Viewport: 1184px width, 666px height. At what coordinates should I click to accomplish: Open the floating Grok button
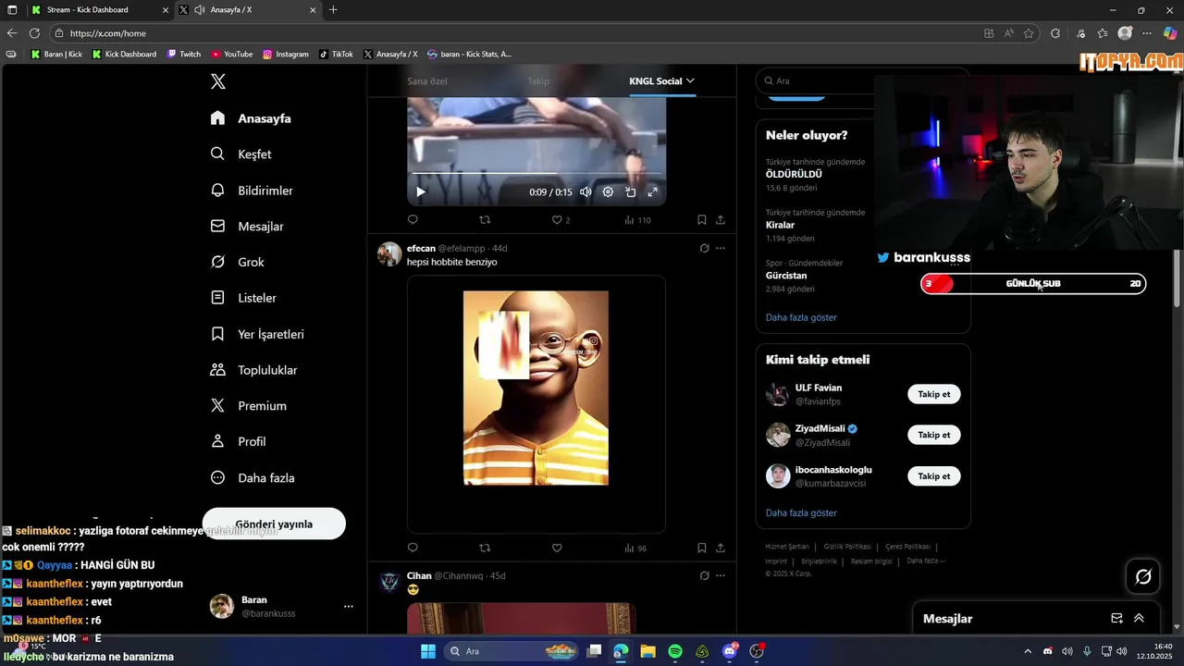[1143, 577]
